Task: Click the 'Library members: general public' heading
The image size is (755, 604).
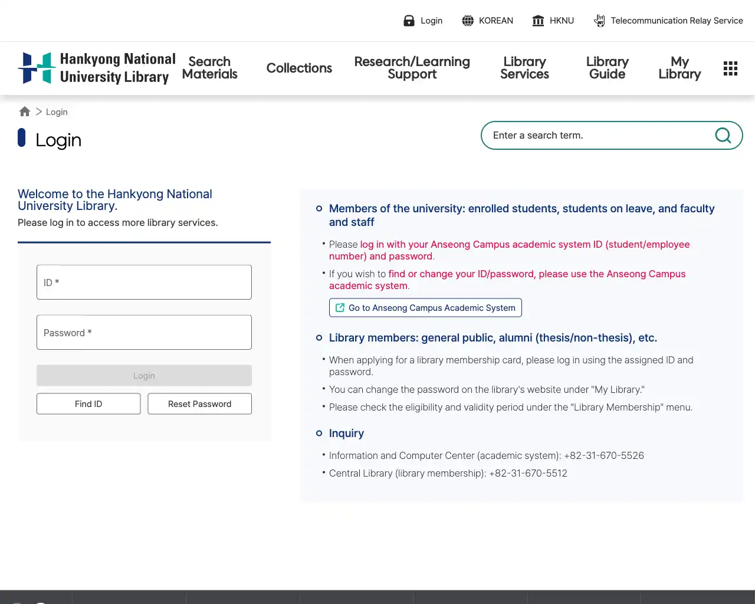Action: [x=493, y=338]
